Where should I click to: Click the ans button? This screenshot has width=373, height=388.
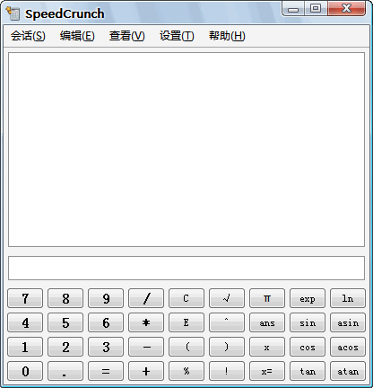(x=267, y=322)
